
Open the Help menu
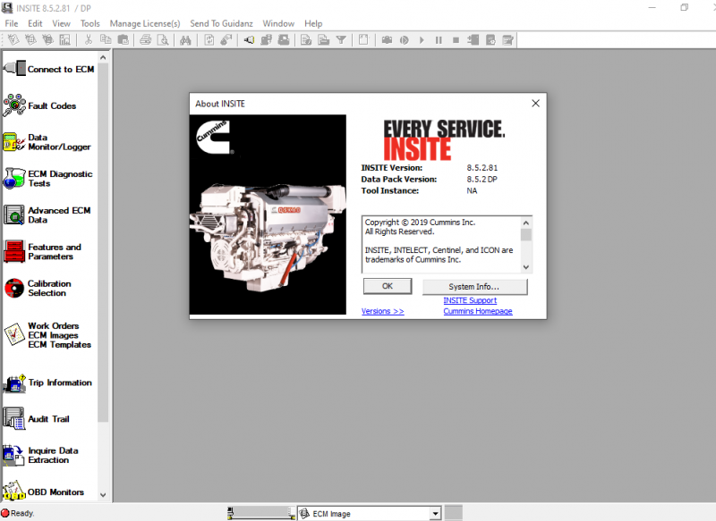313,23
